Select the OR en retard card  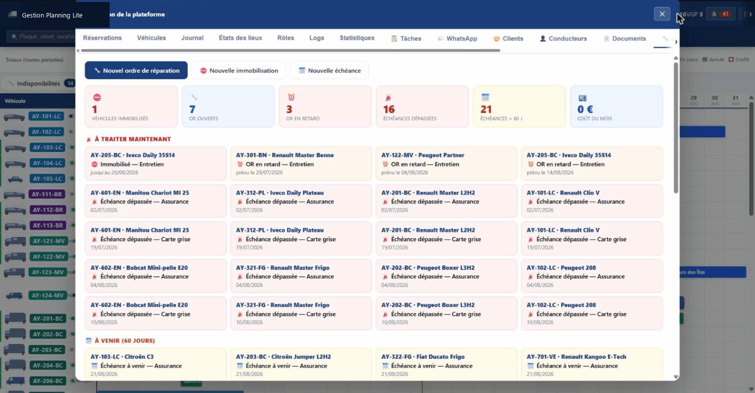325,106
